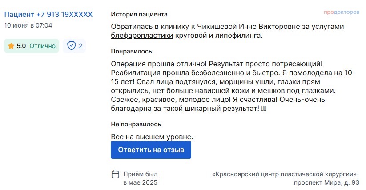Click the Ответить на отзыв button
366x190 pixels.
click(151, 150)
